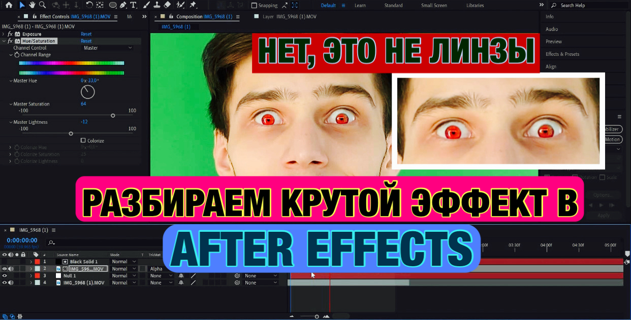Viewport: 631px width, 320px height.
Task: Reset the Hue/Saturation effect
Action: (x=86, y=41)
